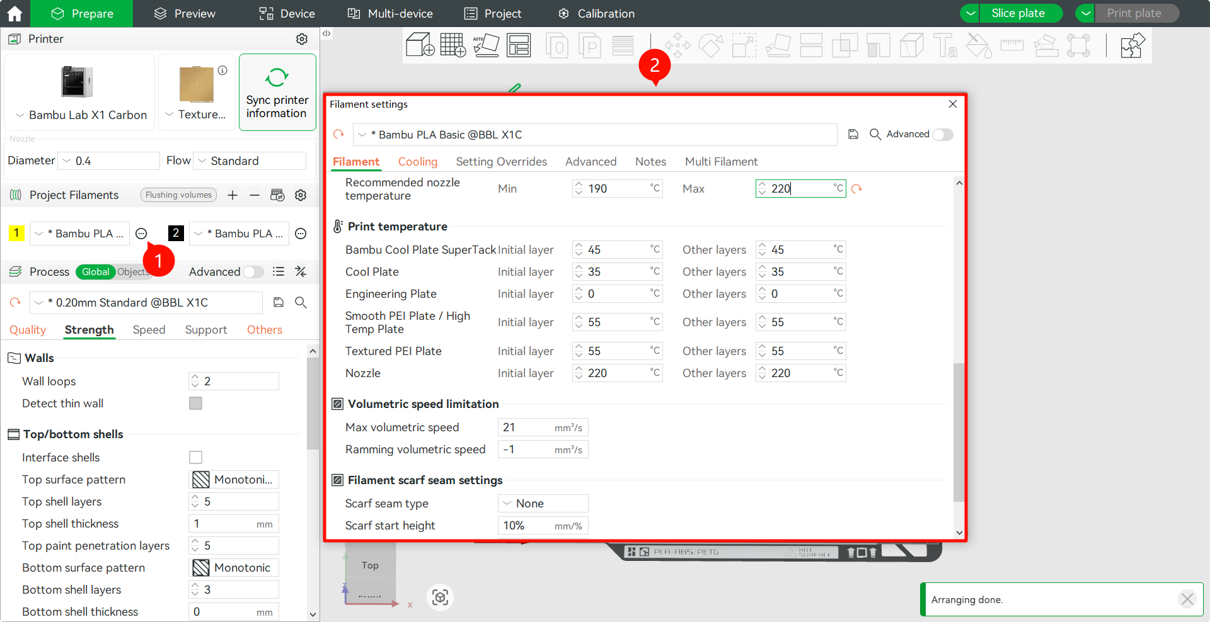Switch to Support process tab
The height and width of the screenshot is (622, 1210).
pyautogui.click(x=206, y=330)
